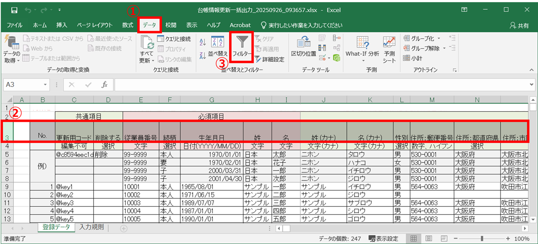Select the Normal view button in status bar

tap(414, 239)
